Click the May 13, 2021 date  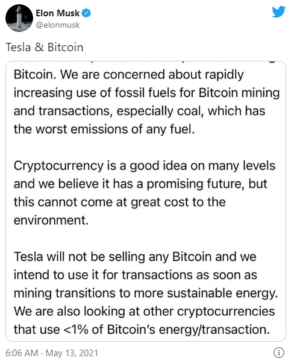pos(72,353)
